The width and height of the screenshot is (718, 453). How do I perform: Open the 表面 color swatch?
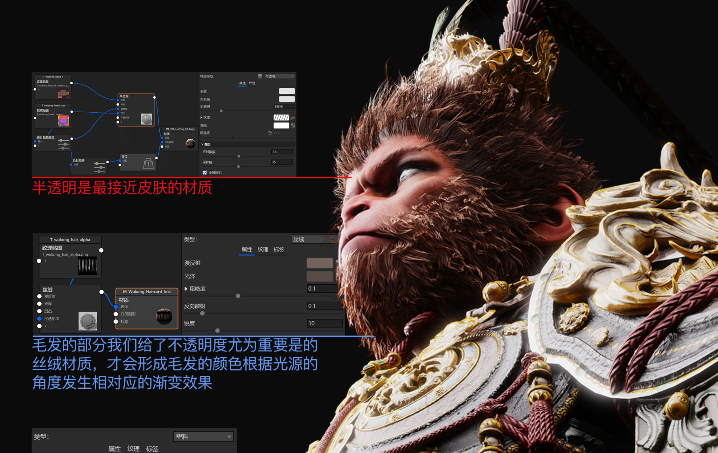(x=287, y=91)
